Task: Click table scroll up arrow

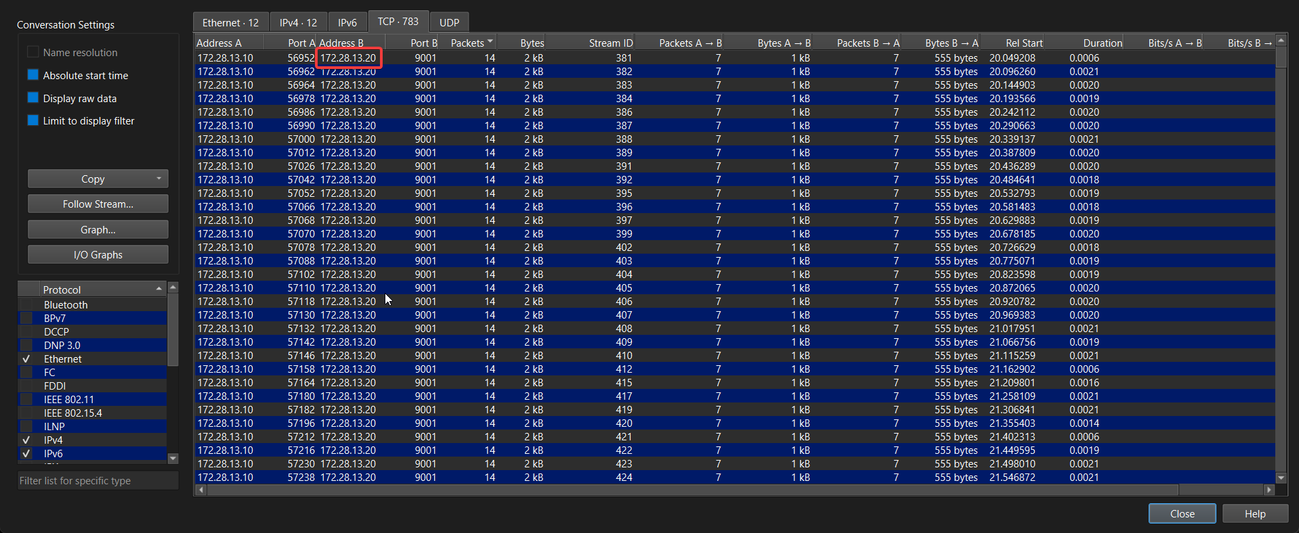Action: tap(1281, 41)
